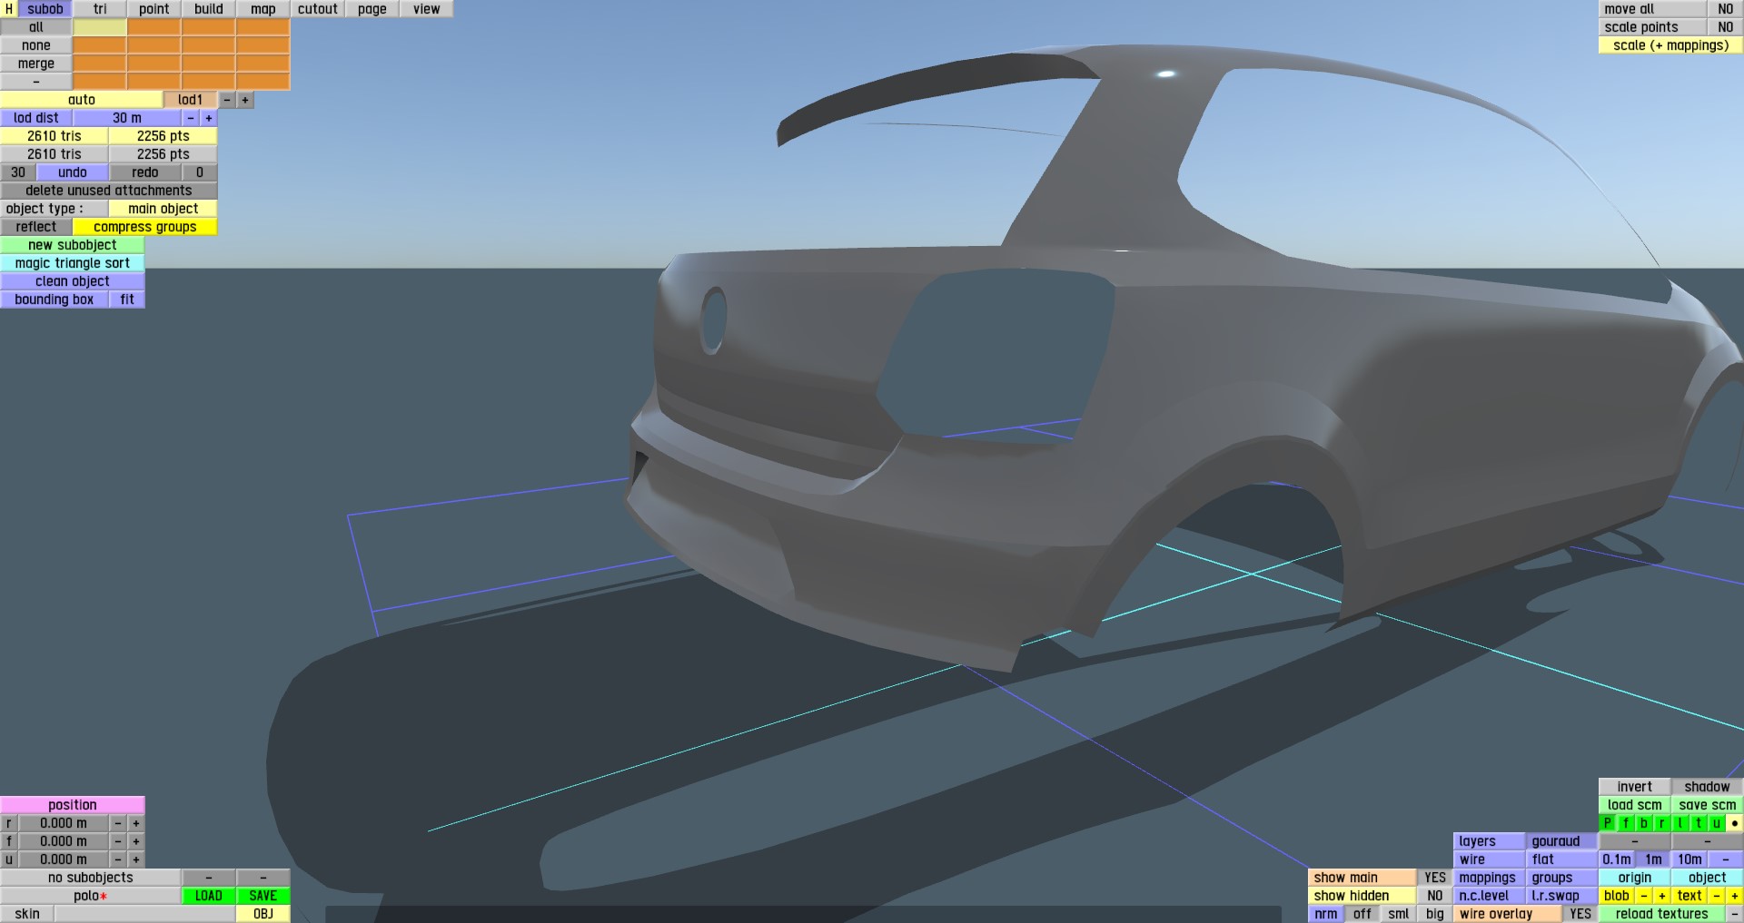Create a new subobject
The image size is (1744, 923).
(x=73, y=245)
